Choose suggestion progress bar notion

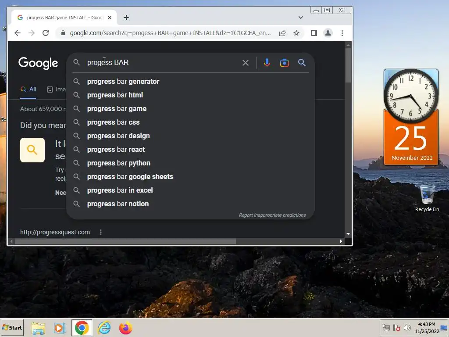point(190,204)
